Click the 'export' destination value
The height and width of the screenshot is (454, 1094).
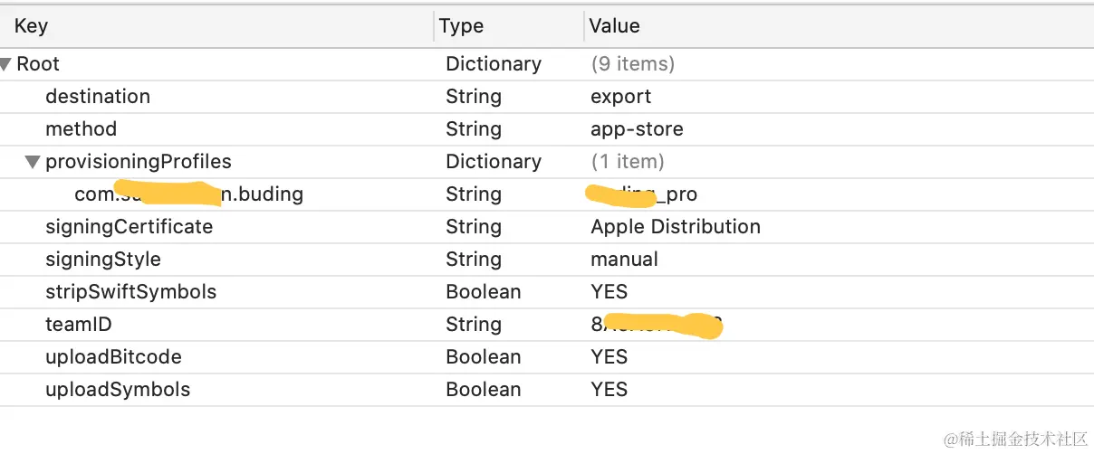pos(620,97)
